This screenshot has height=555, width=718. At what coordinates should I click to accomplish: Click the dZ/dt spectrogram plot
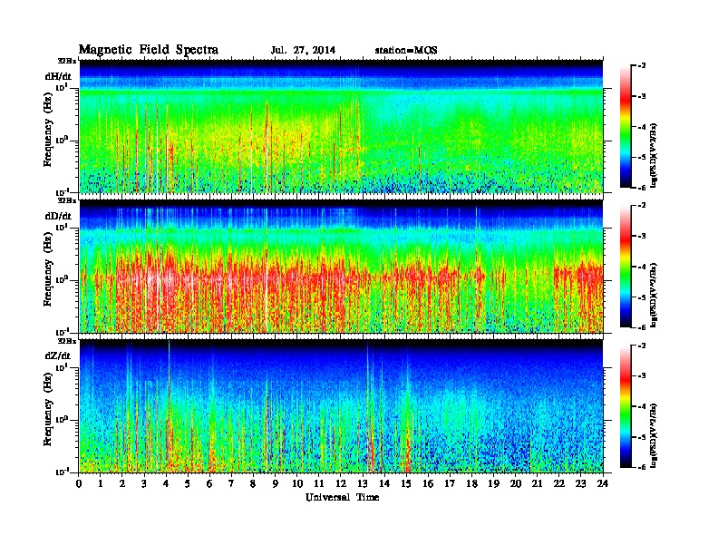coord(341,406)
